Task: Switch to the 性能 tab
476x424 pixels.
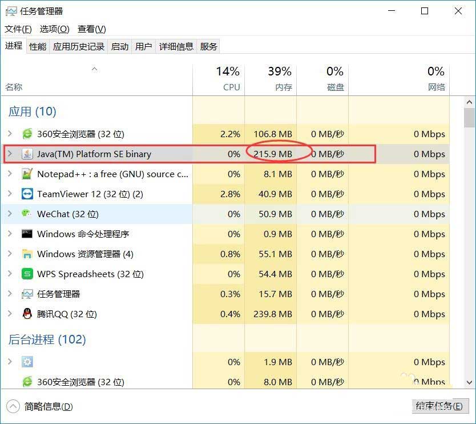Action: [38, 46]
